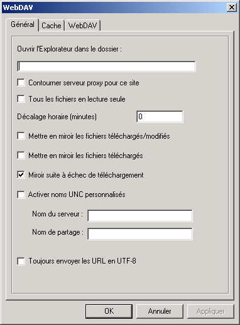This screenshot has width=240, height=325.
Task: Toggle Mettre en miroir les fichiers téléchargés/modifiés
Action: (x=21, y=136)
